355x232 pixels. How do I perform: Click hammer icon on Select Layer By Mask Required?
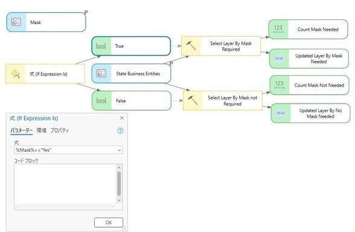click(191, 46)
